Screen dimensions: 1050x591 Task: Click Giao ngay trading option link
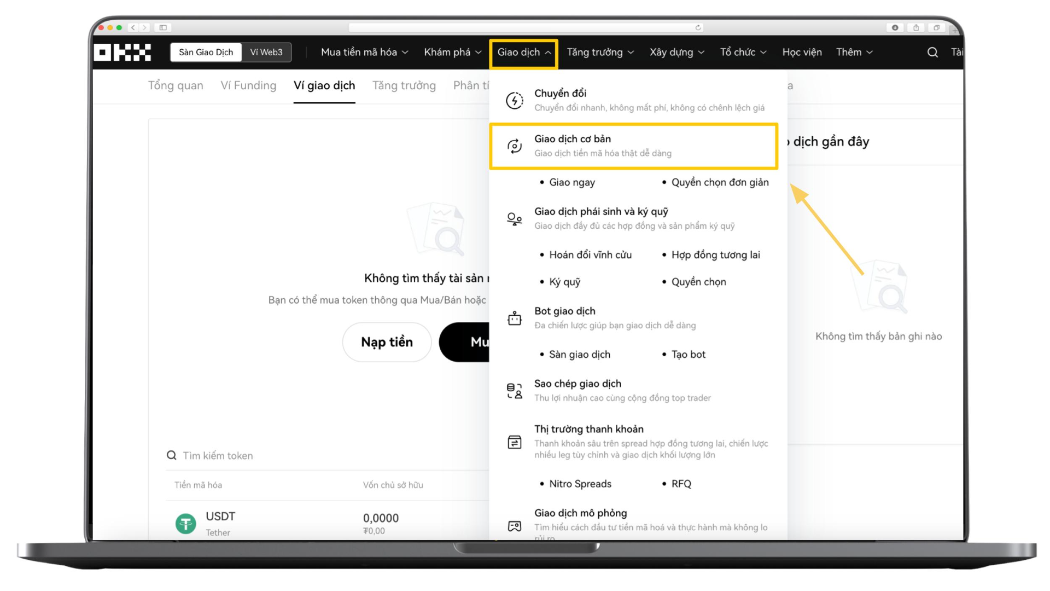(573, 182)
